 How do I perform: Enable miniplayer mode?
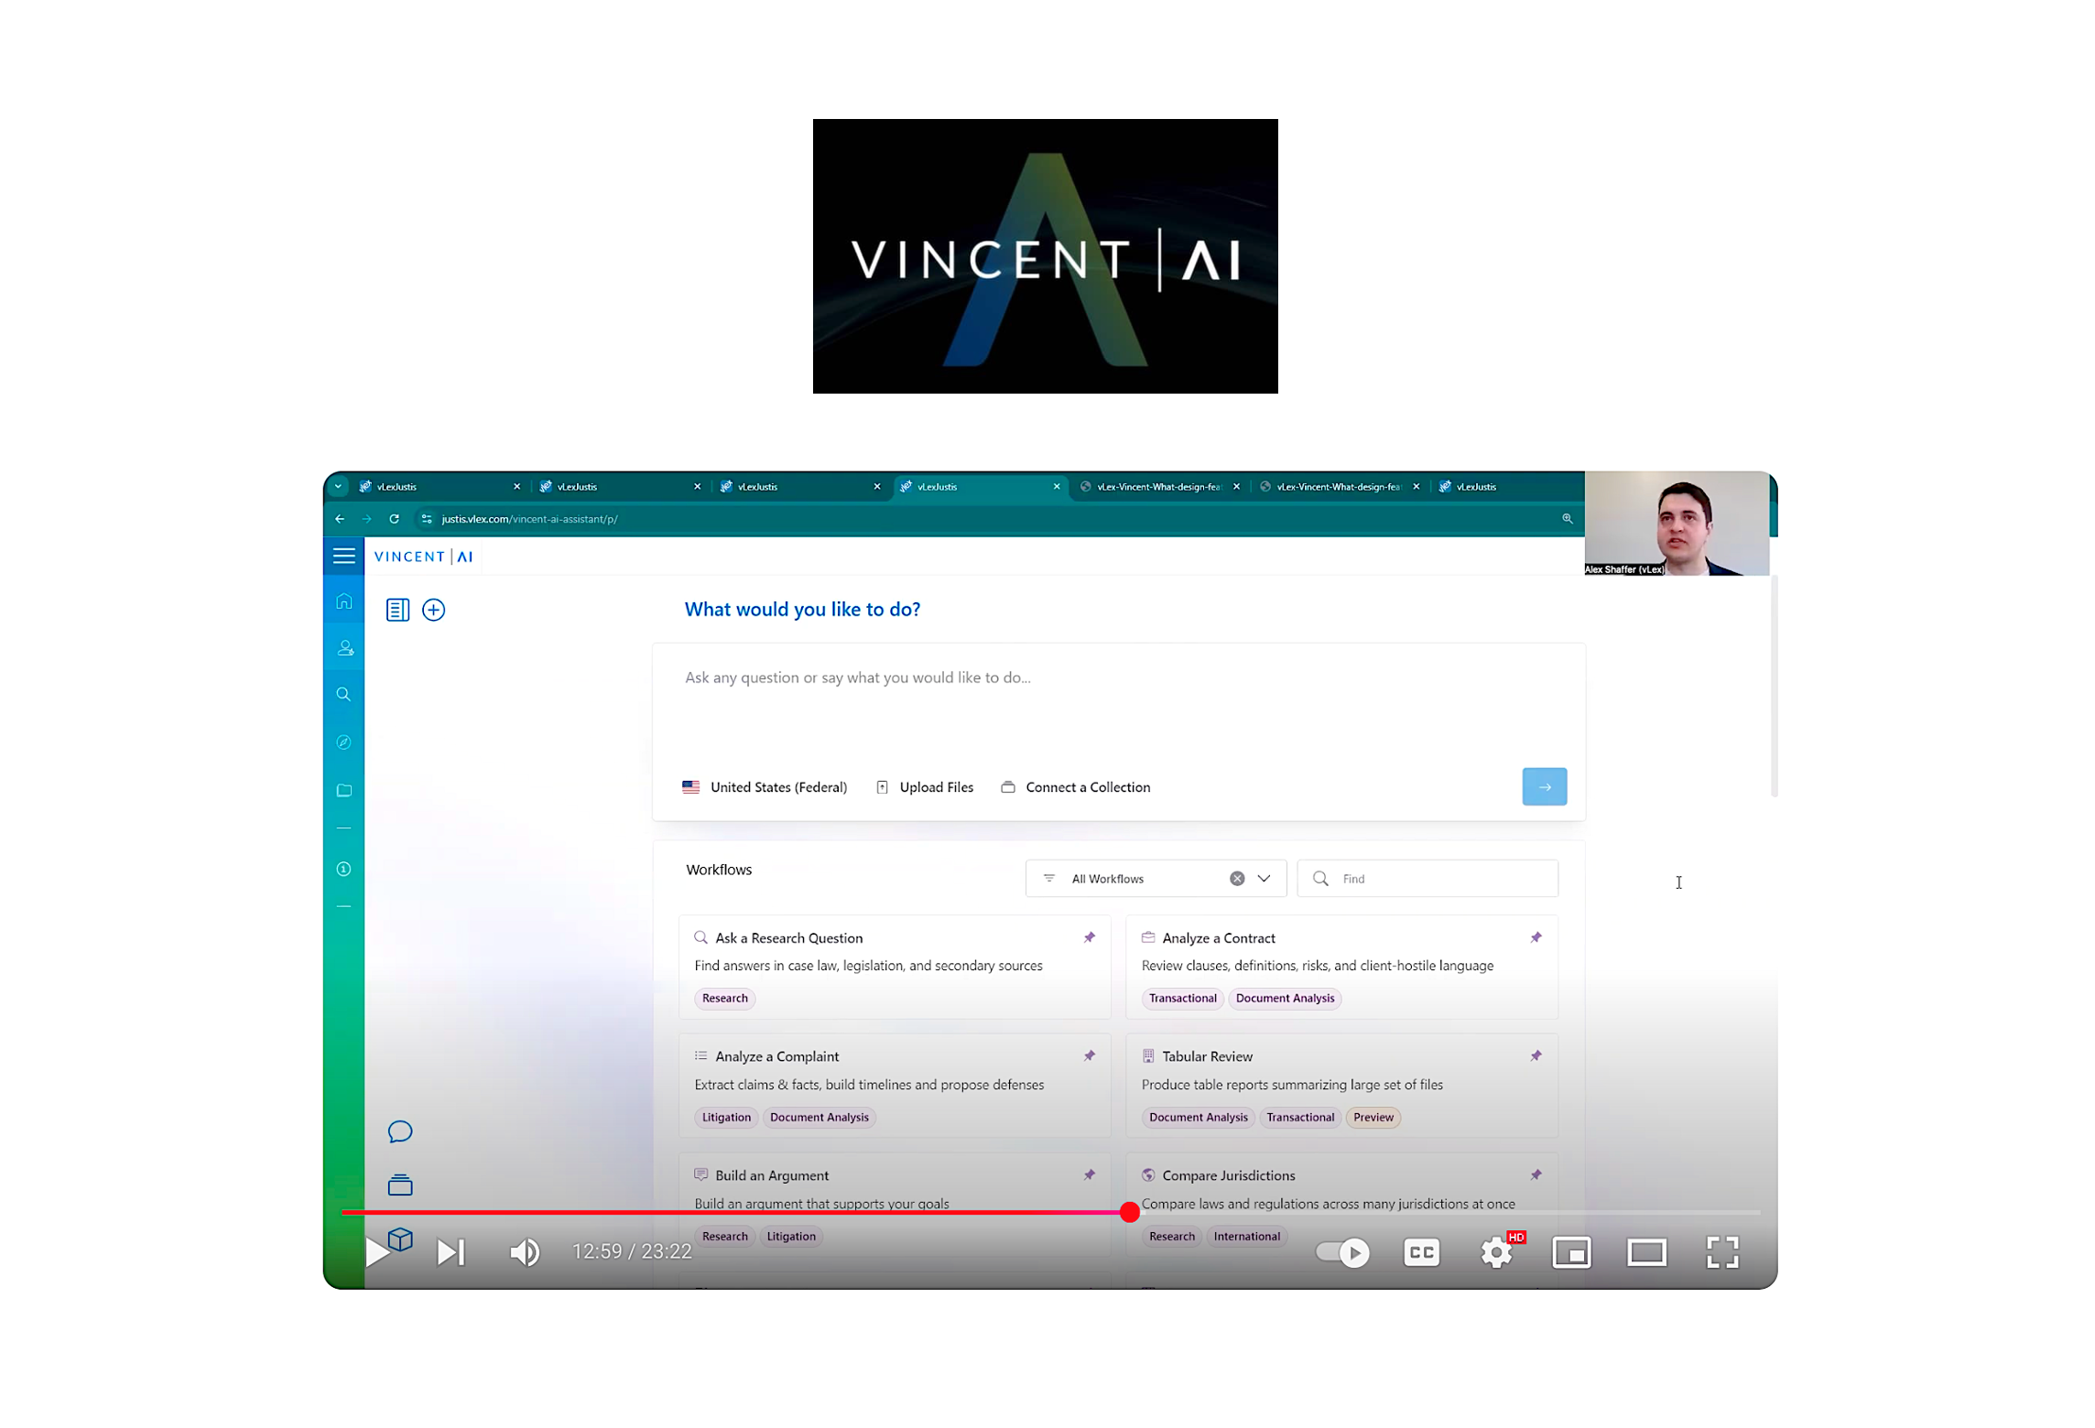click(x=1573, y=1253)
